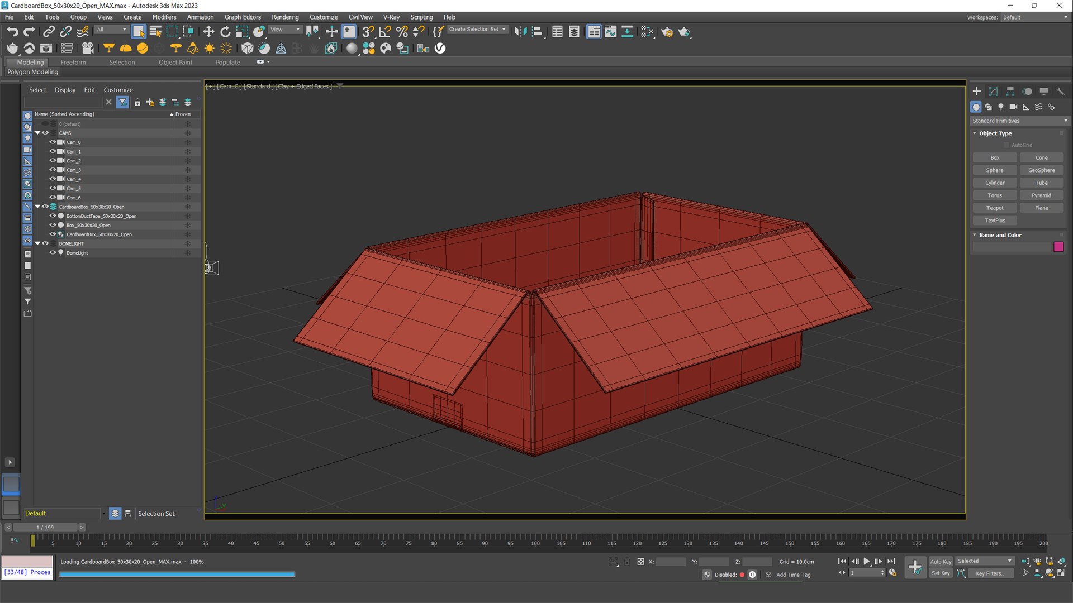Select the Select and Link tool
This screenshot has height=603, width=1073.
pos(49,32)
